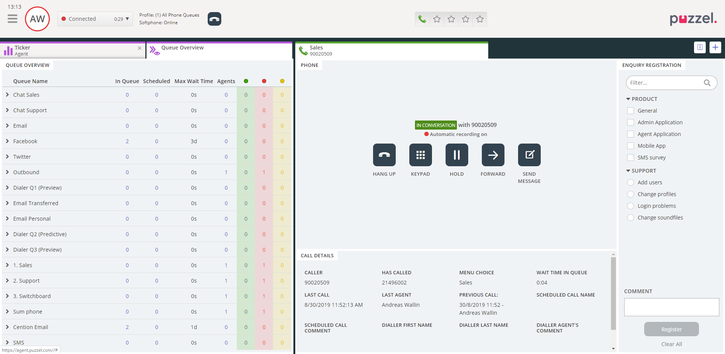Click the hang-up icon in top bar

tap(214, 19)
